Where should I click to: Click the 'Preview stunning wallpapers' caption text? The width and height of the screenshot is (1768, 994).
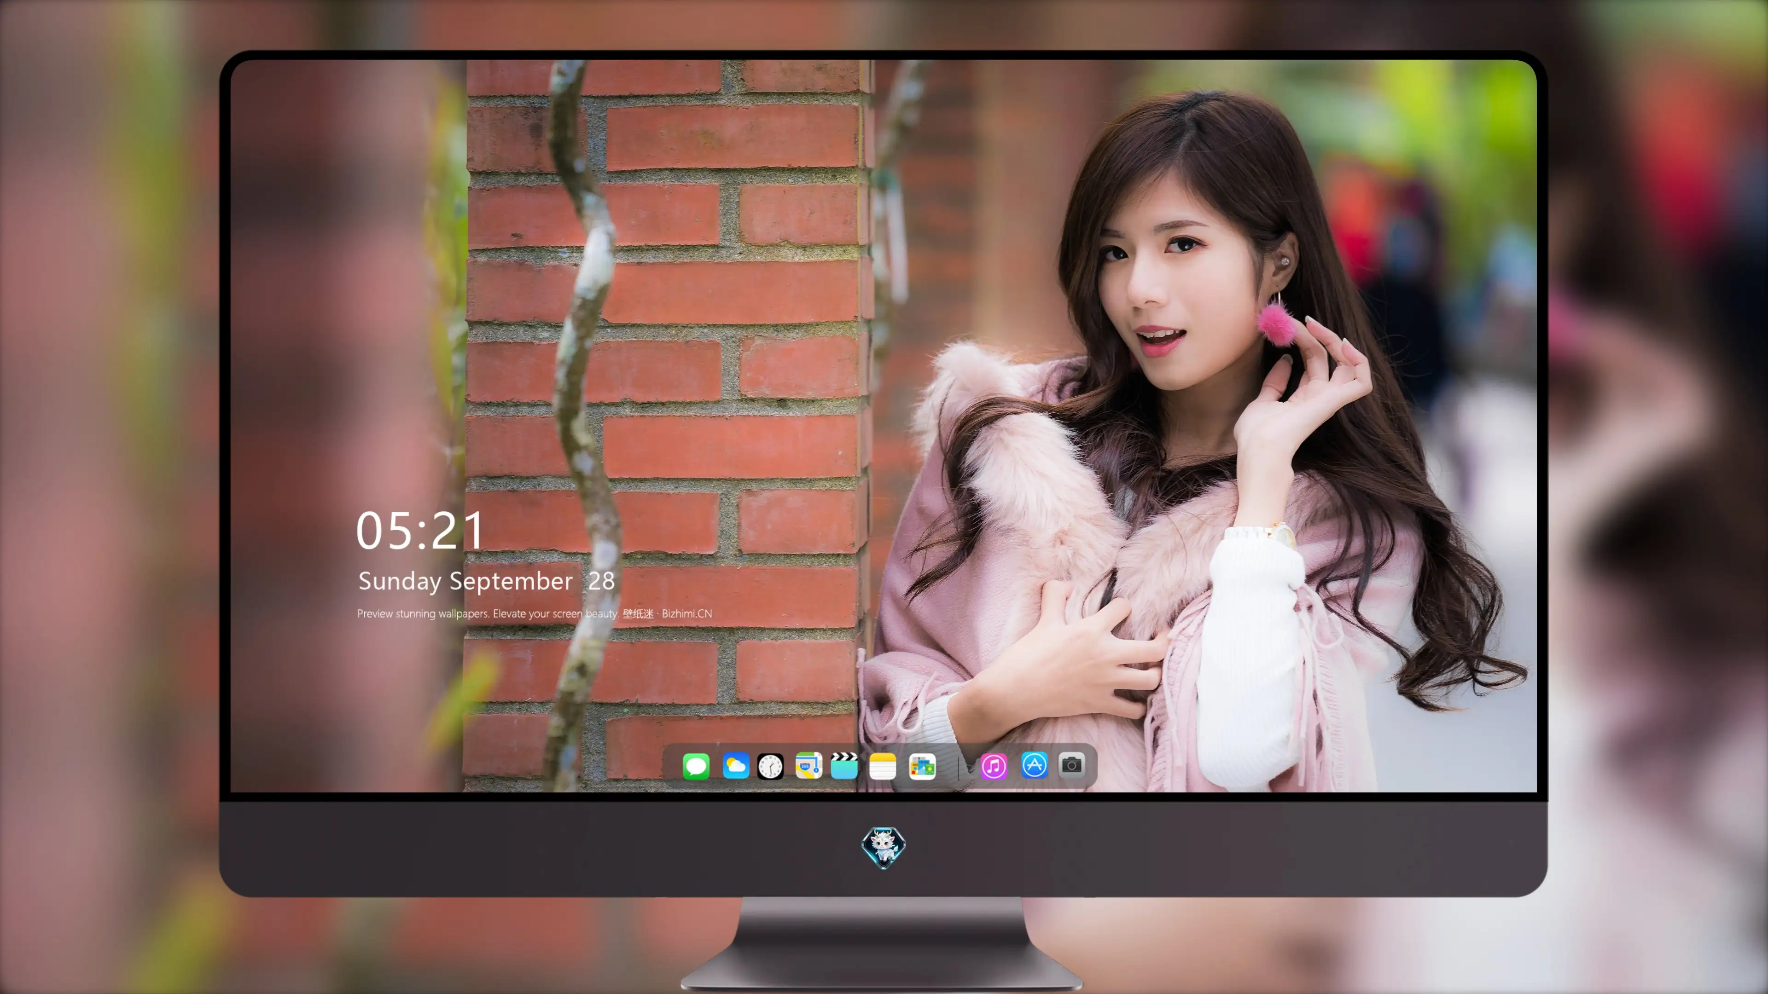tap(535, 613)
